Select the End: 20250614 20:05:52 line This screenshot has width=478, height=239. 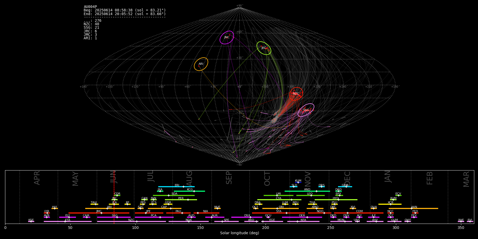[125, 14]
